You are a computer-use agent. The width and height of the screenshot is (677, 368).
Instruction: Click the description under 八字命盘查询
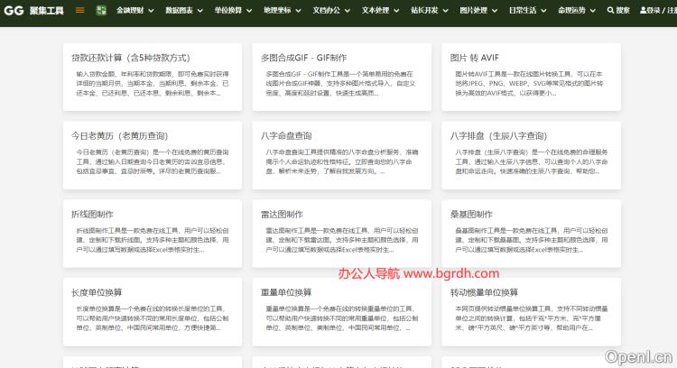[342, 161]
